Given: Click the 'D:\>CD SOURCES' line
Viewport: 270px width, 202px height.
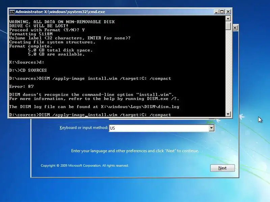Looking at the screenshot, I should [28, 70].
